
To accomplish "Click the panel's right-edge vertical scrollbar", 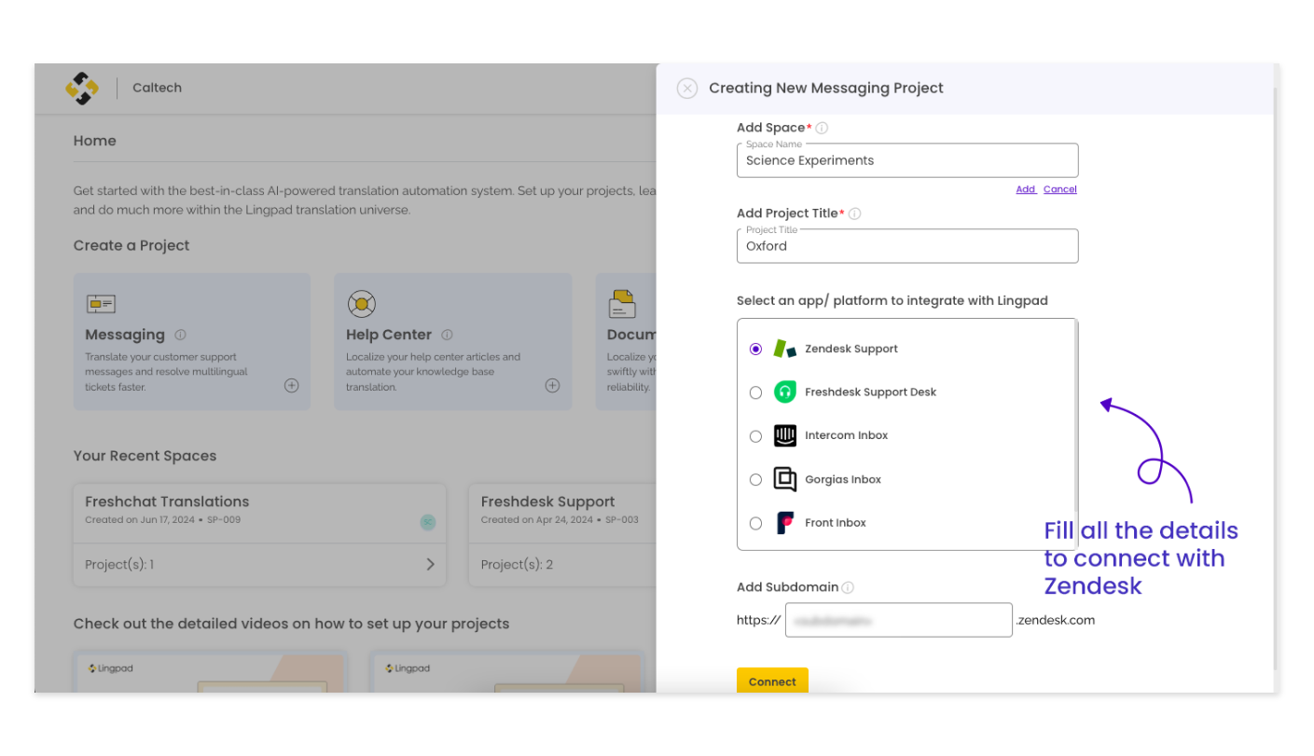I will pos(1275,378).
